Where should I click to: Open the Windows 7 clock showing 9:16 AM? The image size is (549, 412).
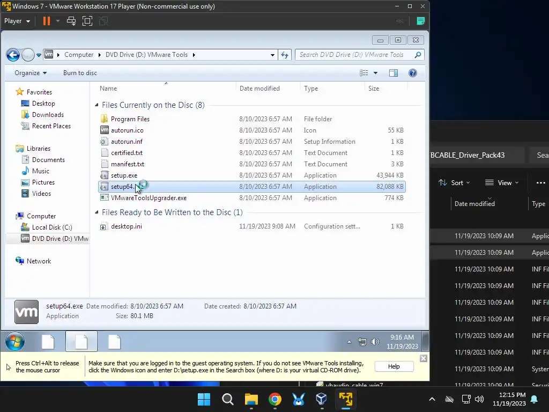point(402,342)
